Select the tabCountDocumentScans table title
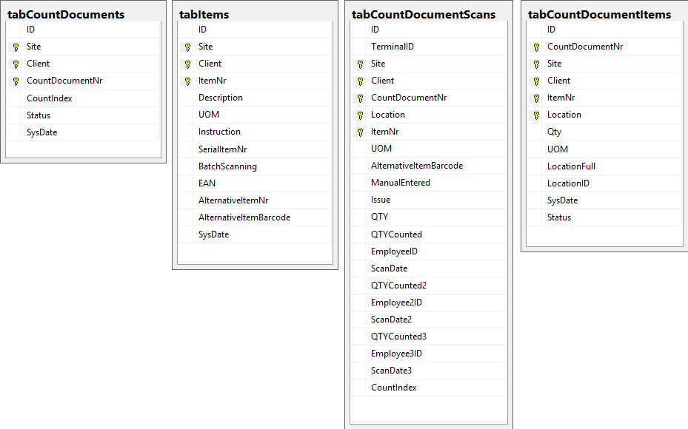The height and width of the screenshot is (429, 688). pyautogui.click(x=424, y=14)
